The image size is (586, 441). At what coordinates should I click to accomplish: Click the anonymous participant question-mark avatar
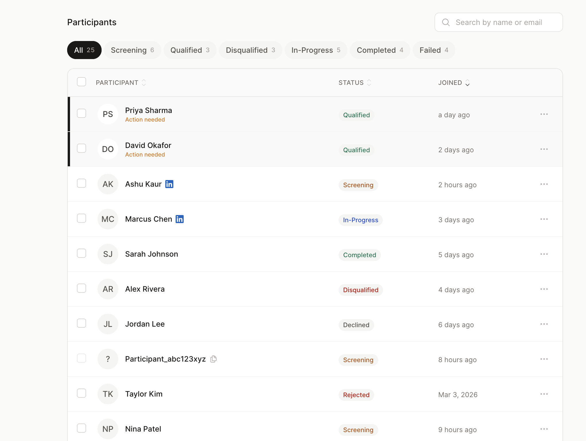[x=108, y=359]
